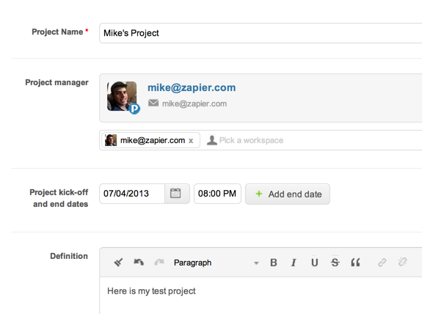The image size is (422, 314).
Task: Toggle italic formatting
Action: pyautogui.click(x=294, y=263)
